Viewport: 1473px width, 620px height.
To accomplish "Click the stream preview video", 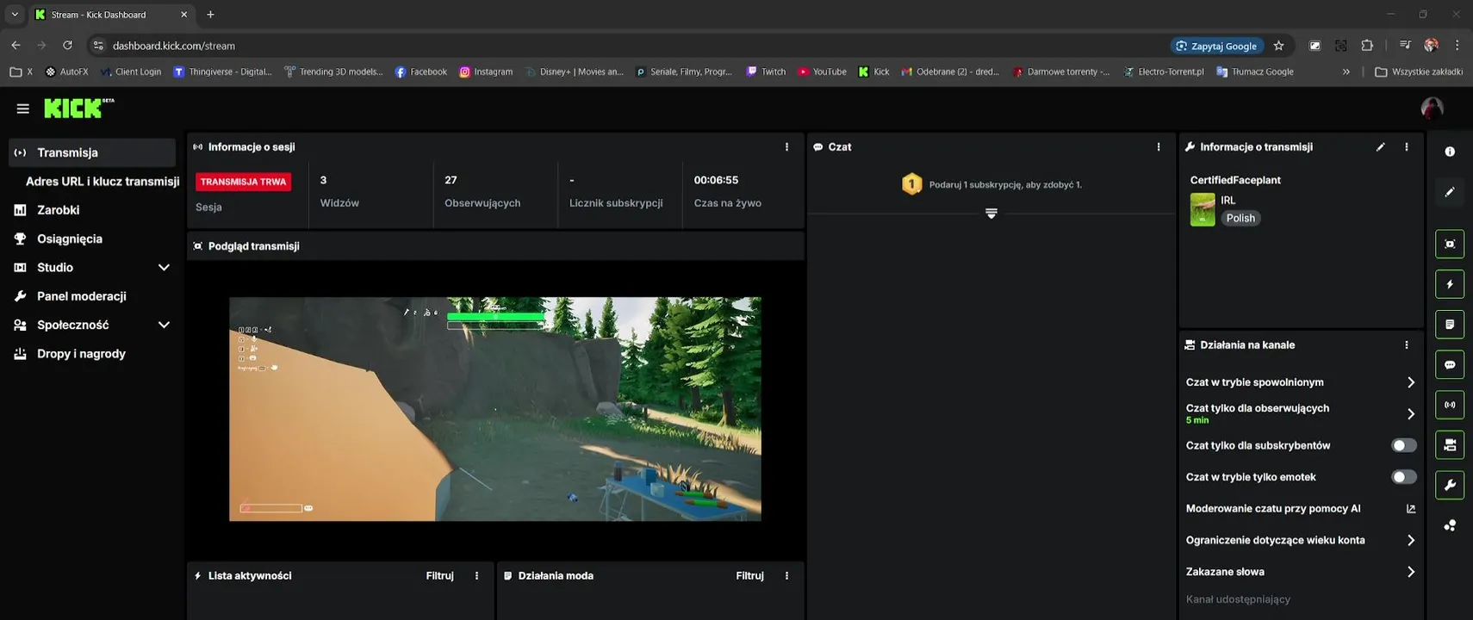I will pos(495,409).
